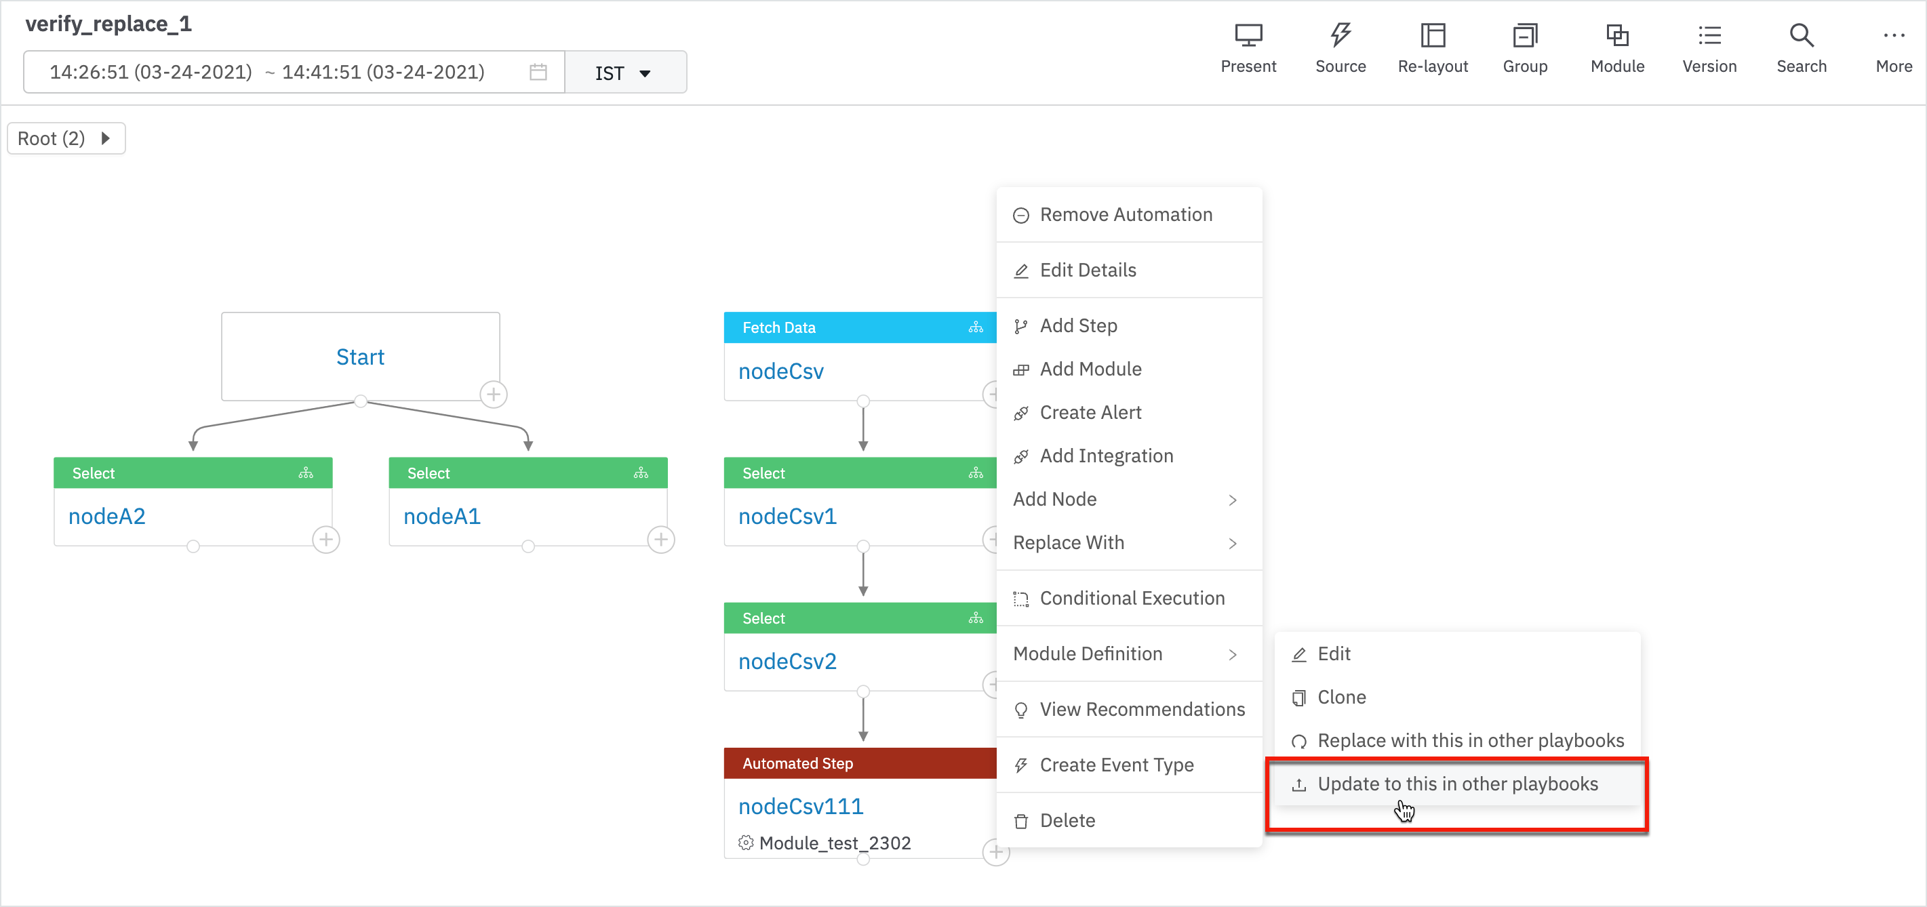Viewport: 1927px width, 907px height.
Task: Click the hierarchy icon on Fetch Data header
Action: tap(976, 327)
